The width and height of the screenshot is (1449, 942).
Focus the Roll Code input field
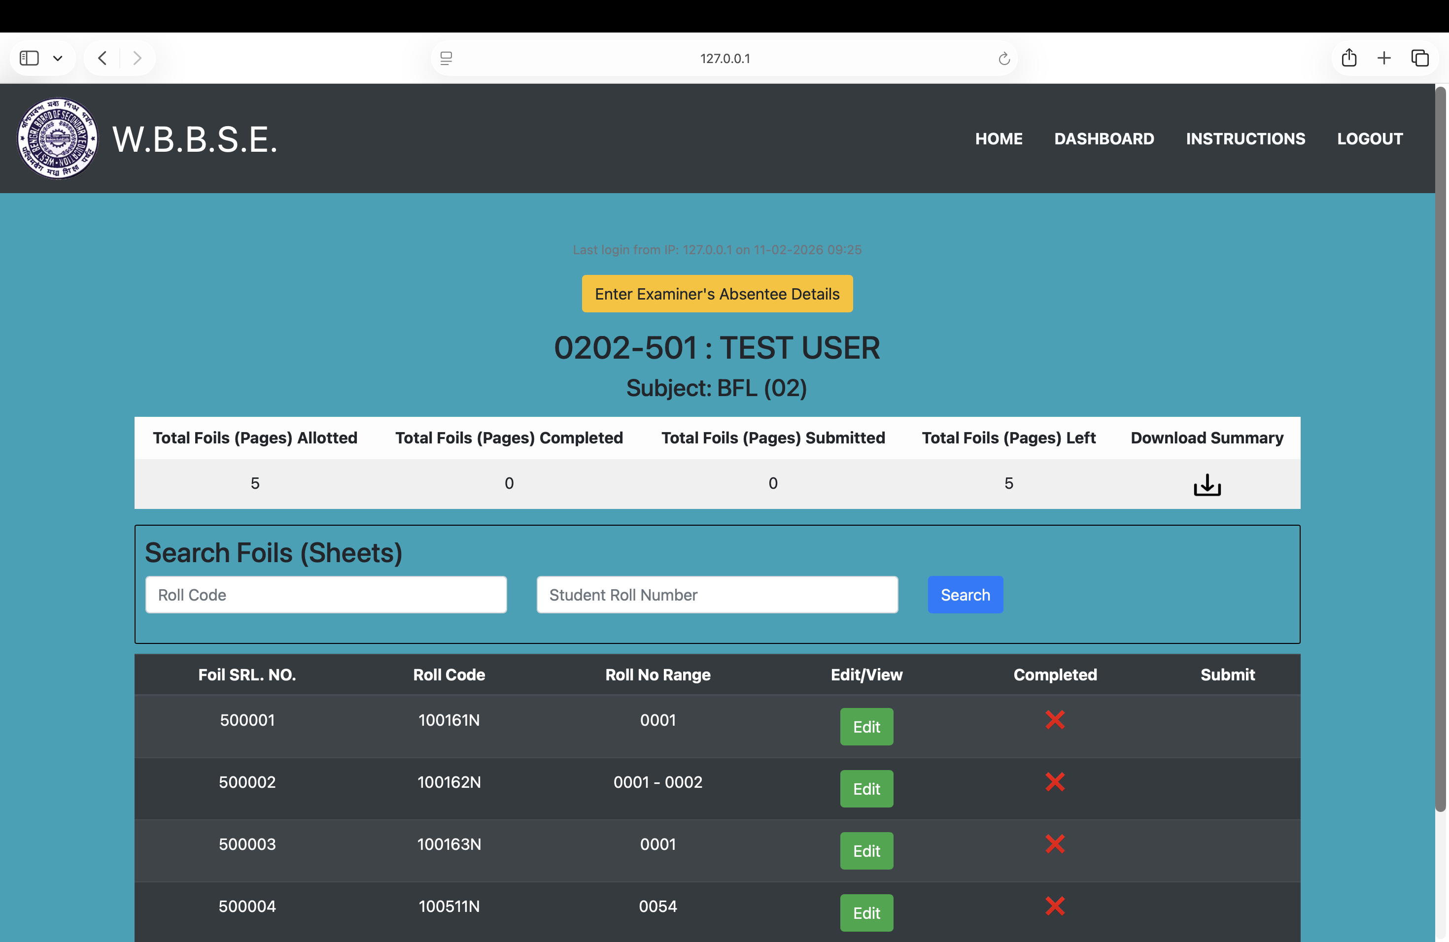tap(326, 595)
